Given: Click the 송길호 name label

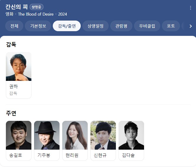Looking at the screenshot, I should pyautogui.click(x=16, y=155).
